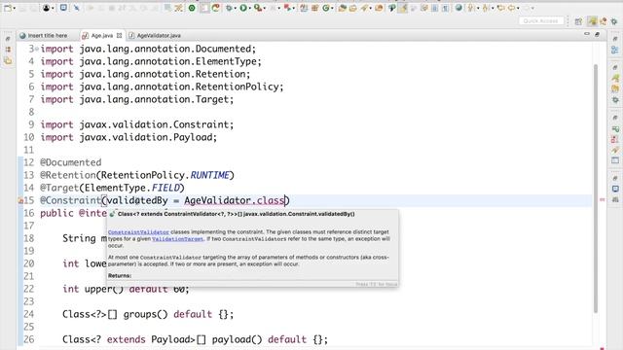Click the Open Perspective icon

(578, 21)
